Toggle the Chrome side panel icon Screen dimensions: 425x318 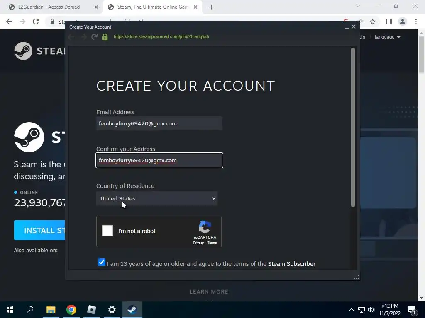[x=389, y=22]
